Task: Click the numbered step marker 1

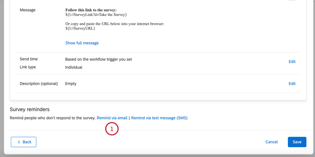Action: 112,129
